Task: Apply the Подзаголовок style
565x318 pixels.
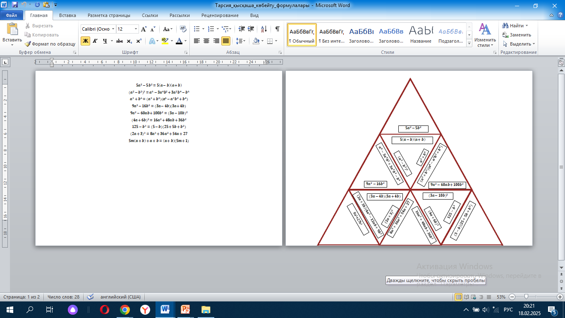Action: (x=451, y=35)
